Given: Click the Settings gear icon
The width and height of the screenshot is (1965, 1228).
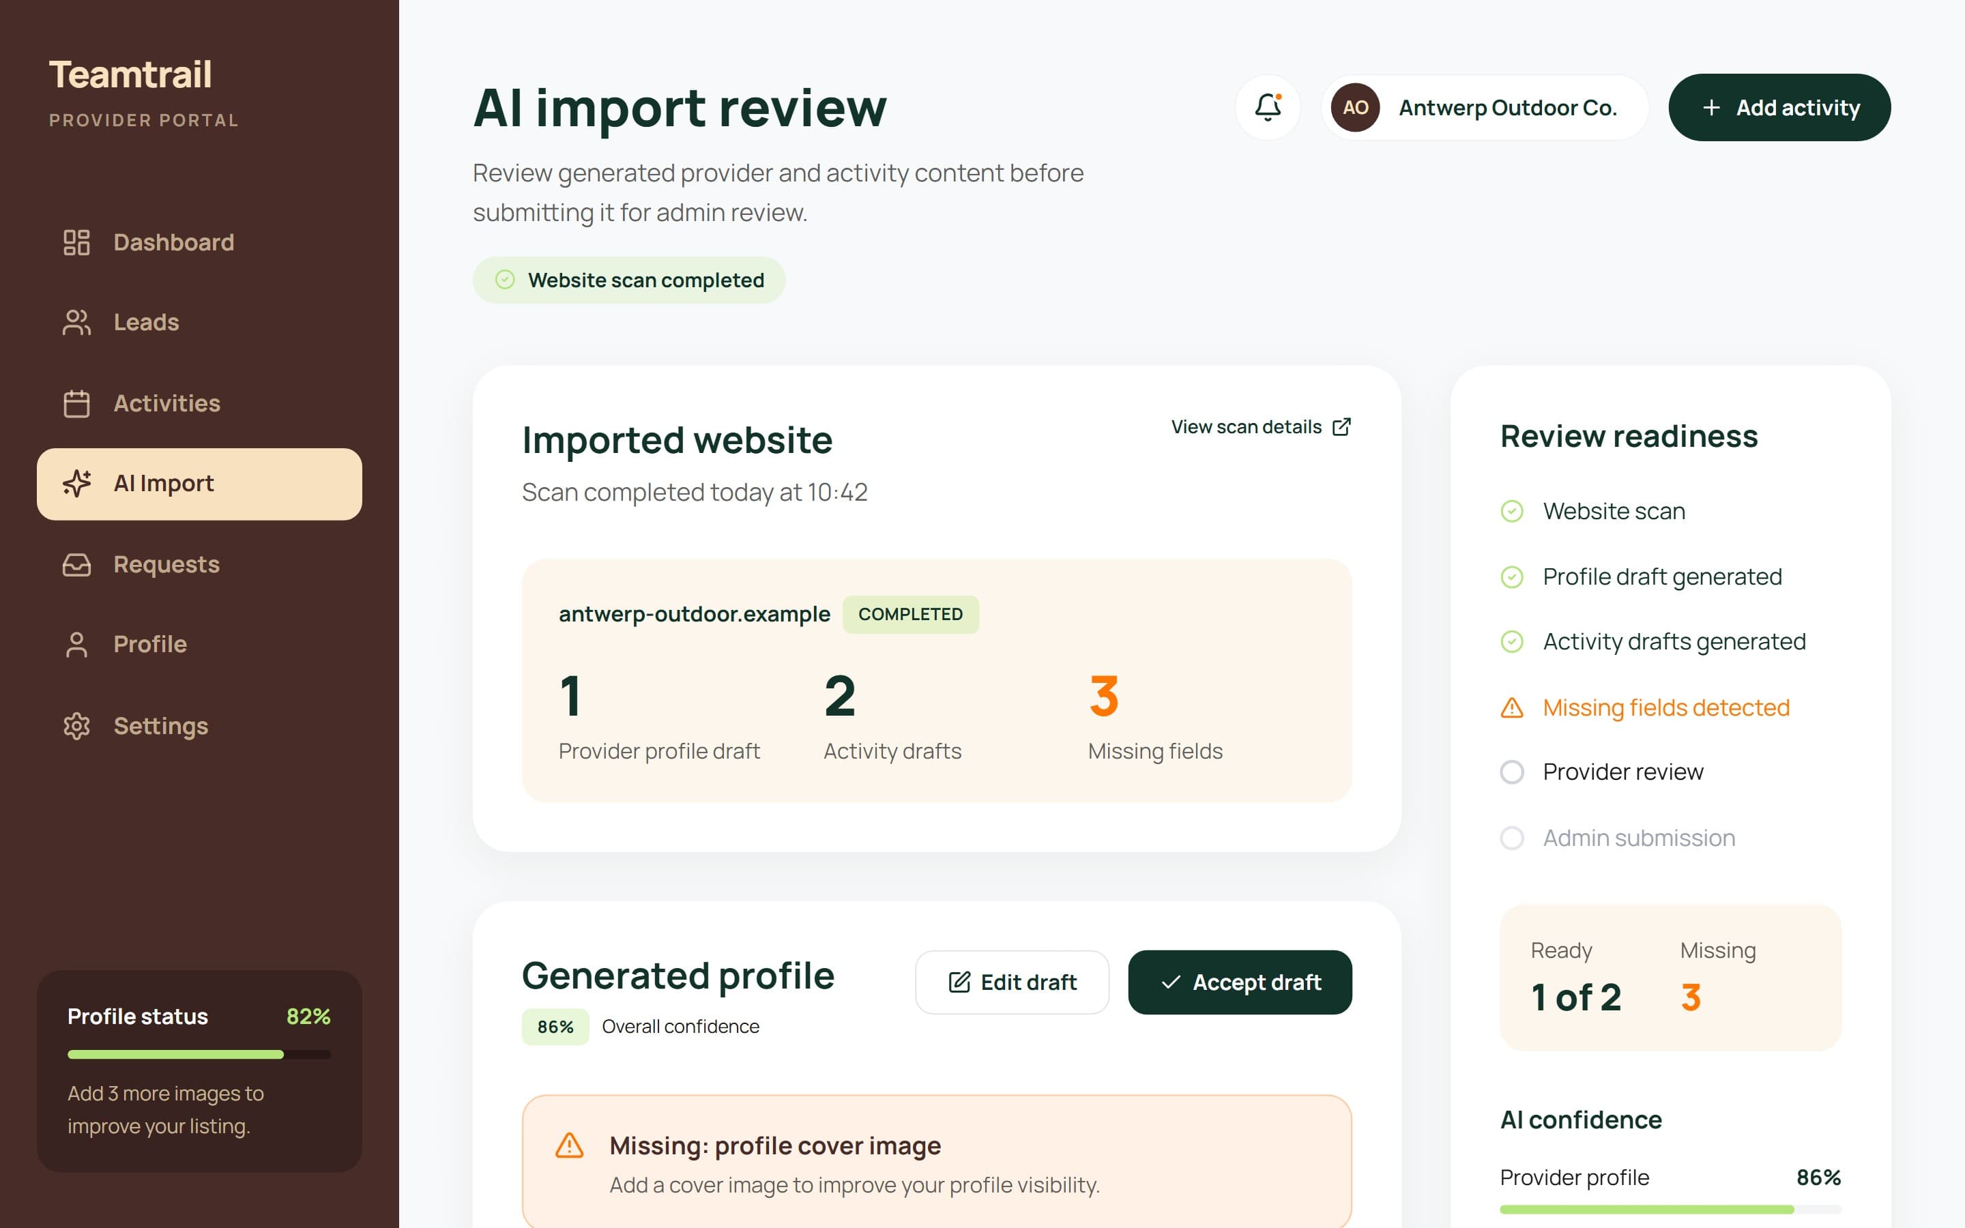Looking at the screenshot, I should (x=76, y=725).
